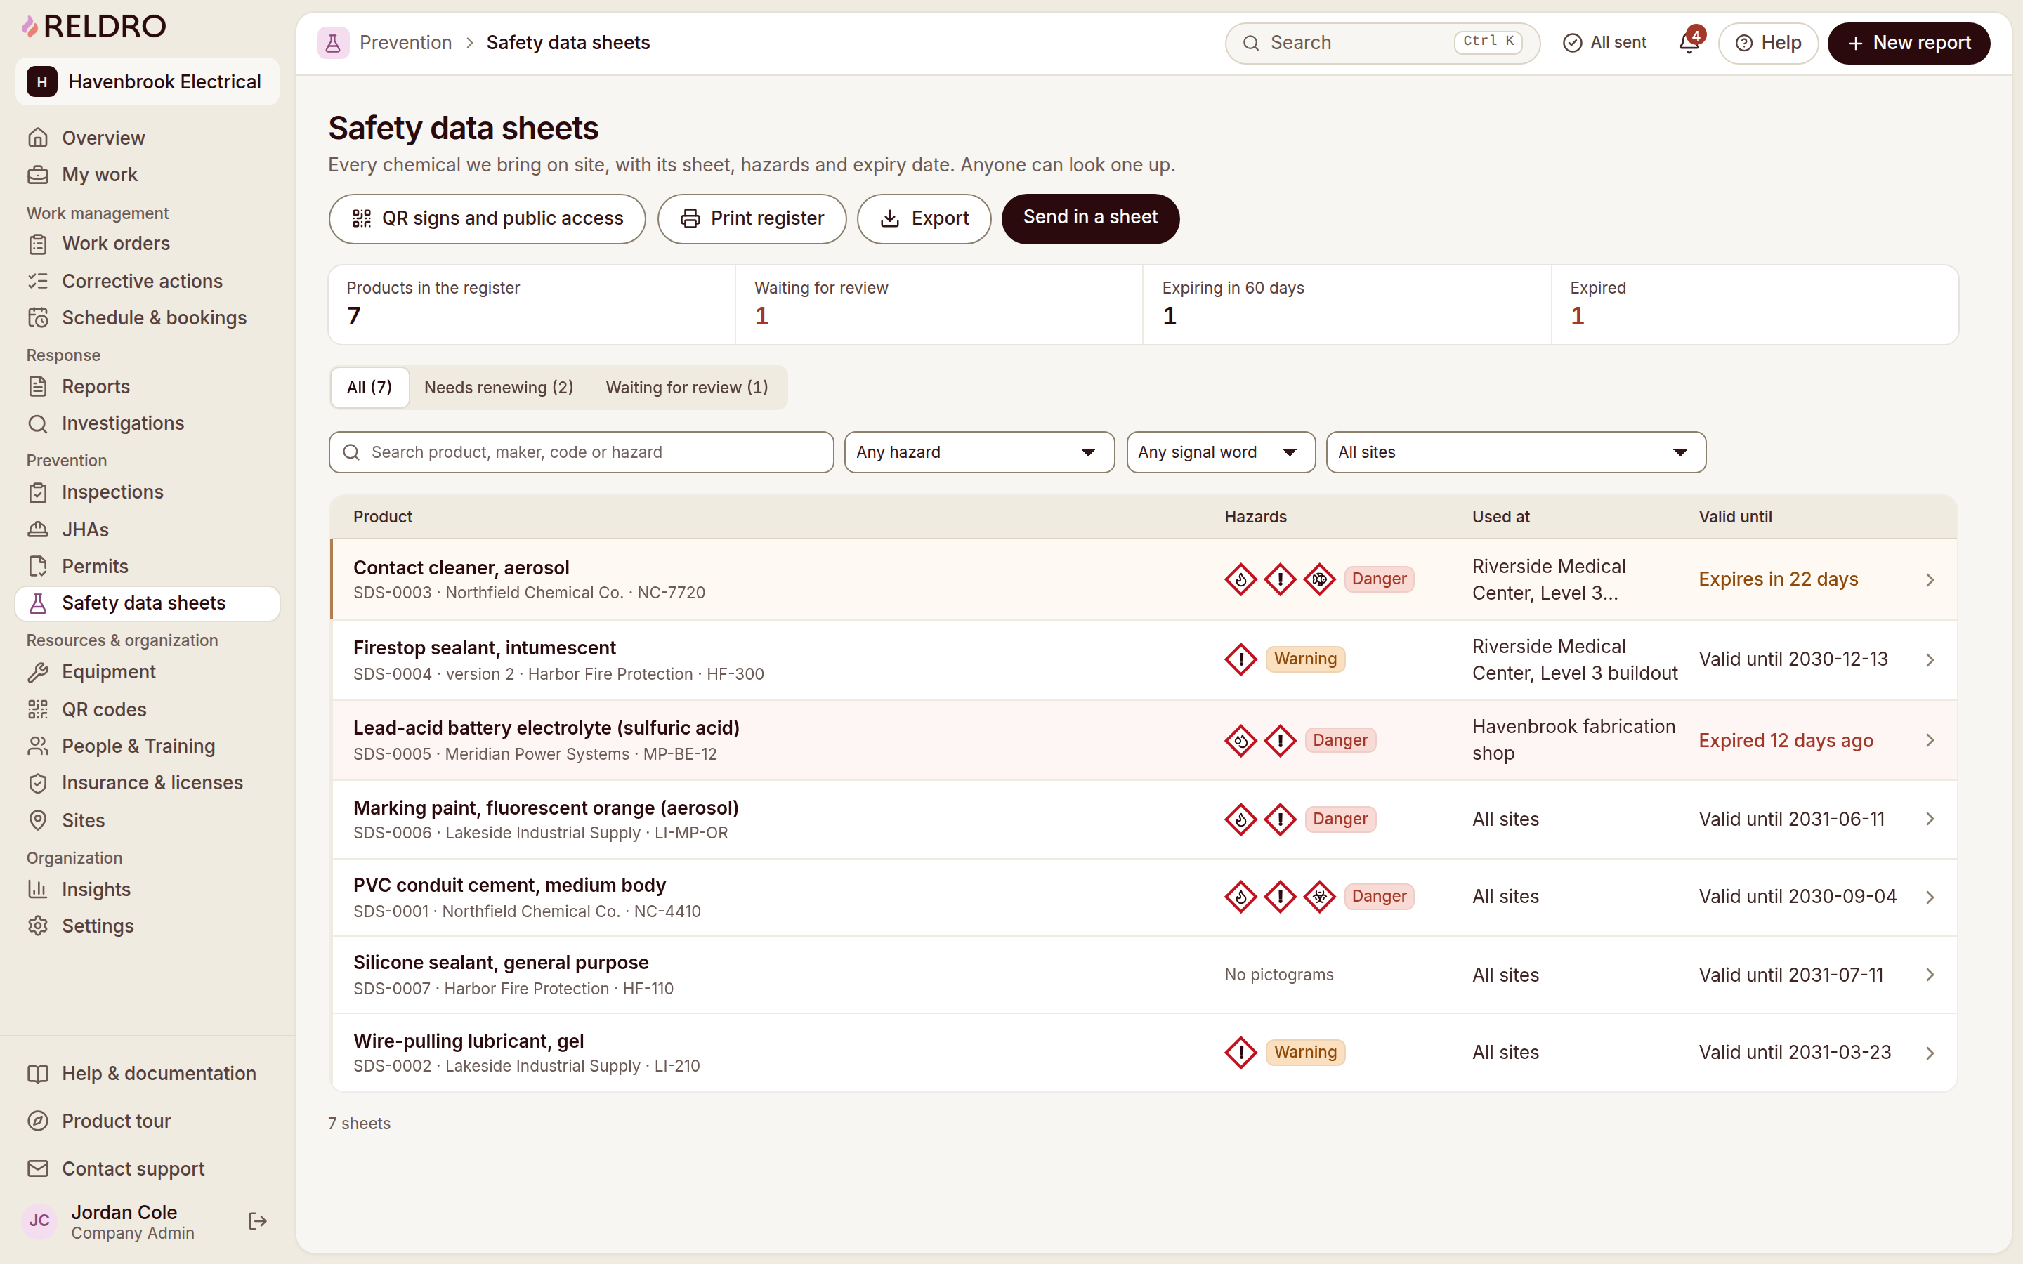Open Inspections in the sidebar
Screen dimensions: 2023x1264
(147, 492)
